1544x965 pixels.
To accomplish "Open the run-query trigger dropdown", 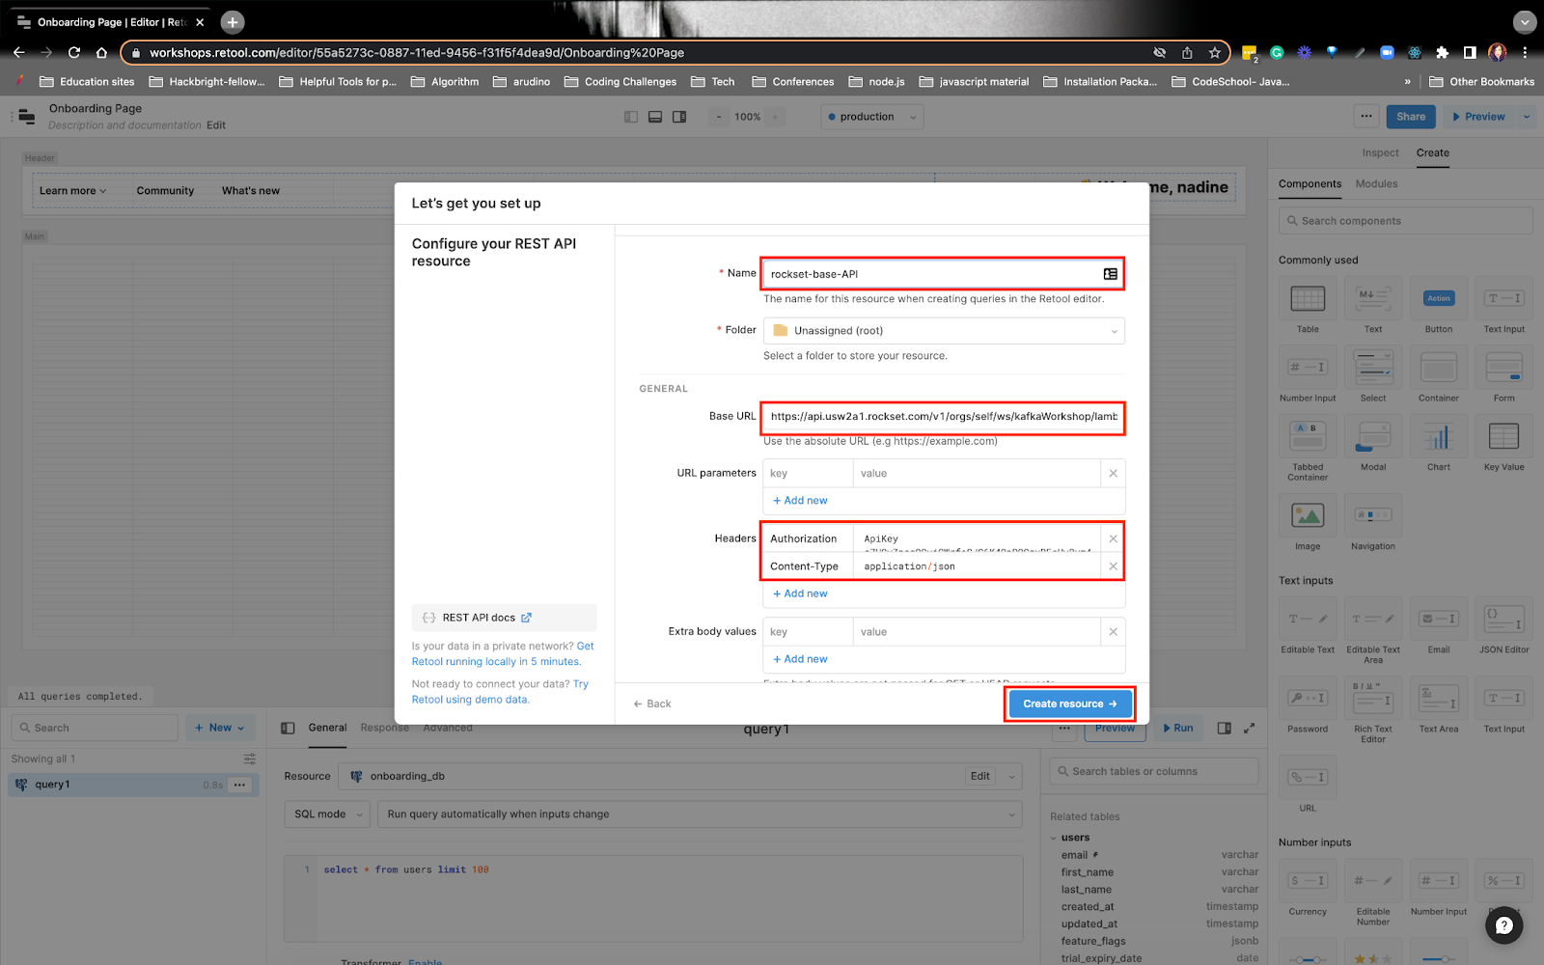I will [x=700, y=814].
